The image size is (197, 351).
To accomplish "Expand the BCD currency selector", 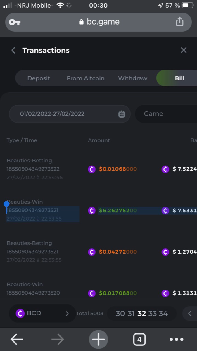I will [x=42, y=314].
